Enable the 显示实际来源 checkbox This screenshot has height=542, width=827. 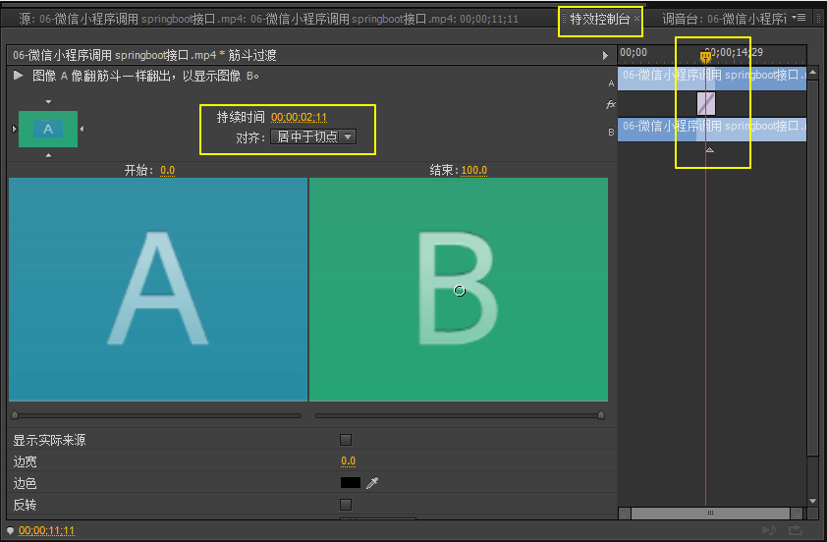point(346,440)
